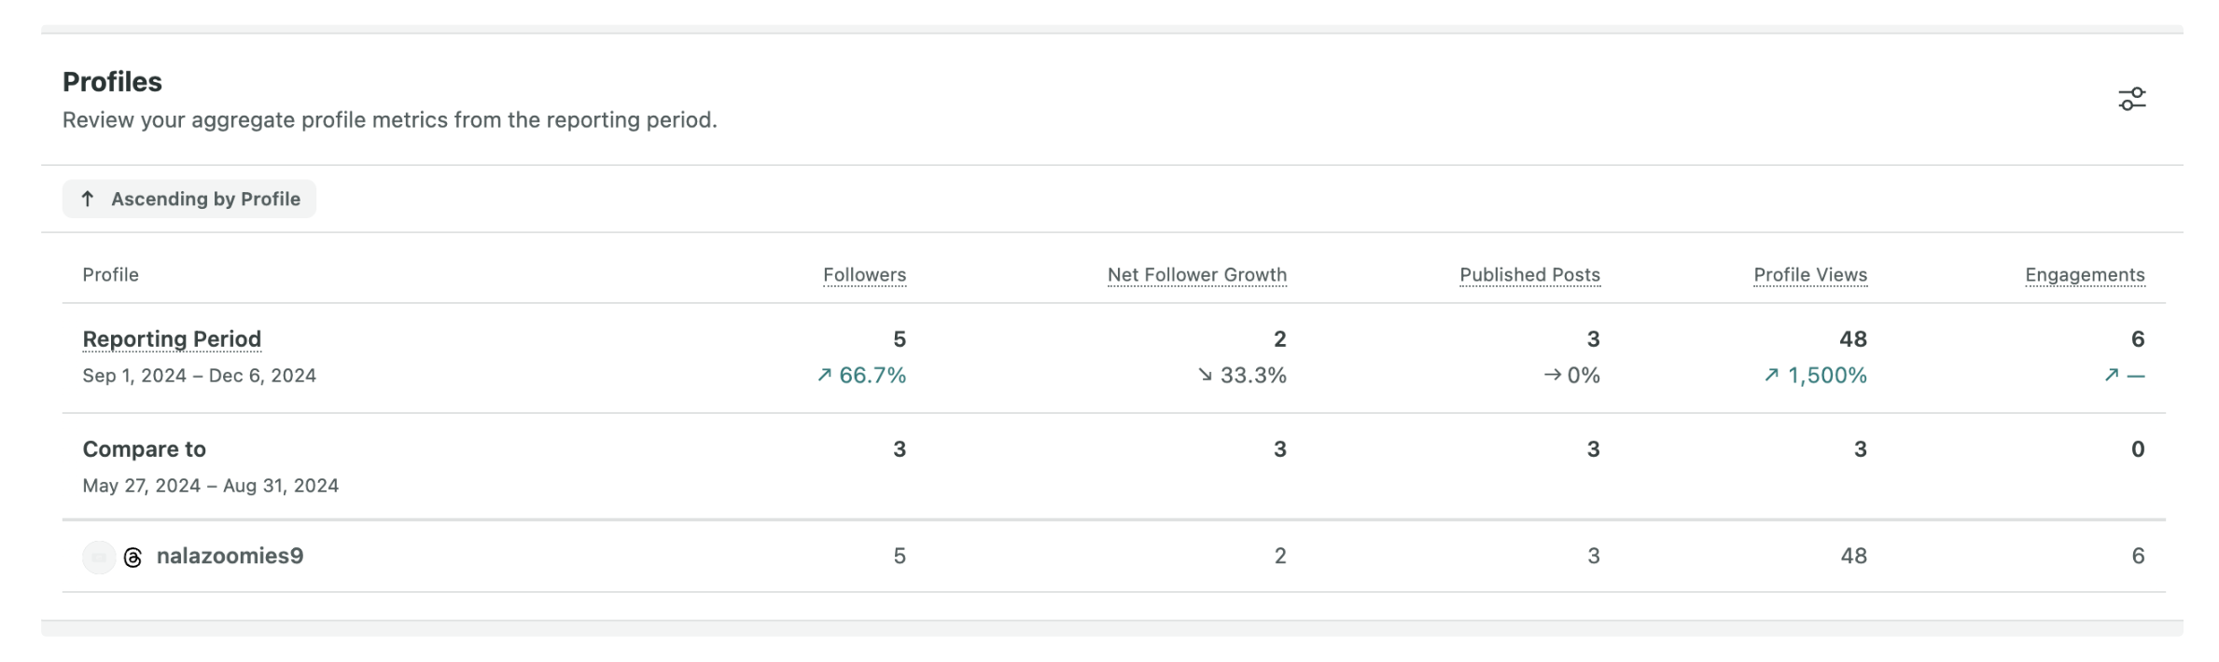Click the nalazoomies9 profile avatar
2219x662 pixels.
tap(99, 558)
